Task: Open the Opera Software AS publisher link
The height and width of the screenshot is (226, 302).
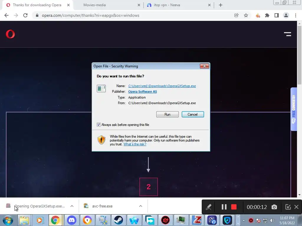Action: tap(142, 92)
